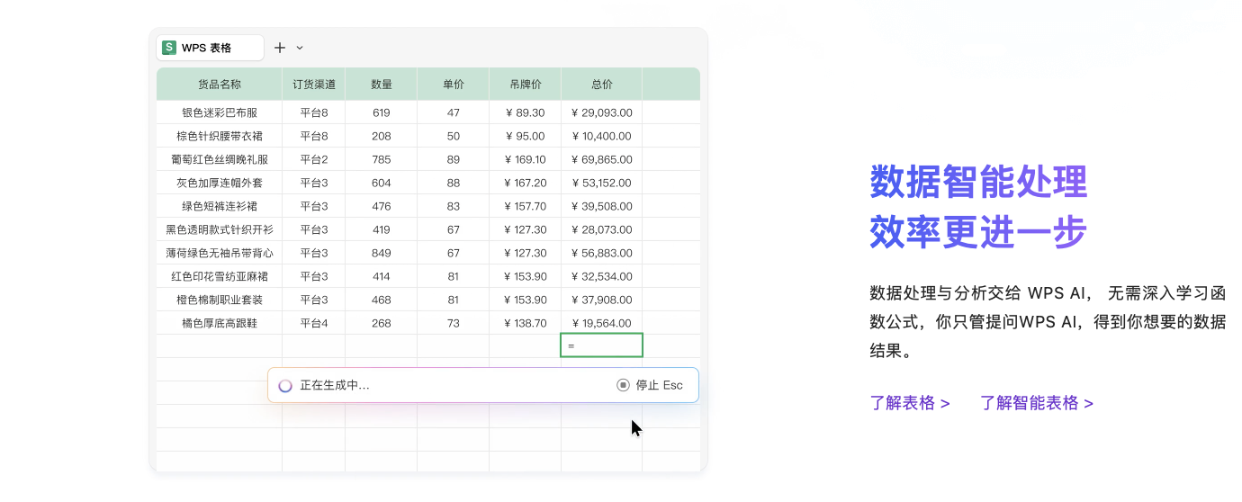The height and width of the screenshot is (502, 1242).
Task: Click the 正在生成中 status text
Action: tap(335, 385)
